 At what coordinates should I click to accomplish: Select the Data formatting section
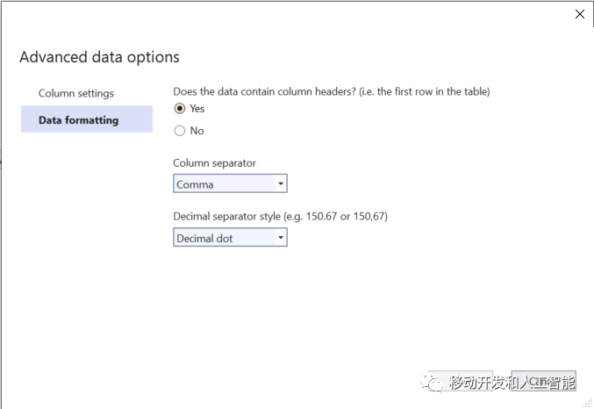click(78, 120)
